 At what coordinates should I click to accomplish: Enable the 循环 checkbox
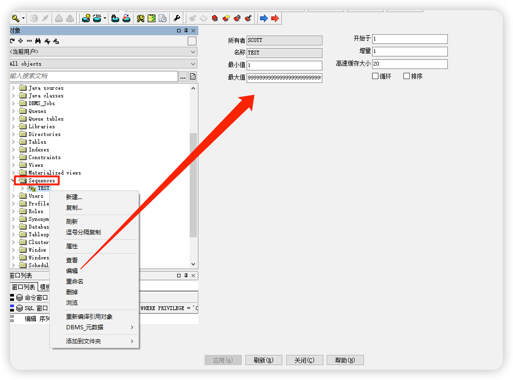point(375,76)
